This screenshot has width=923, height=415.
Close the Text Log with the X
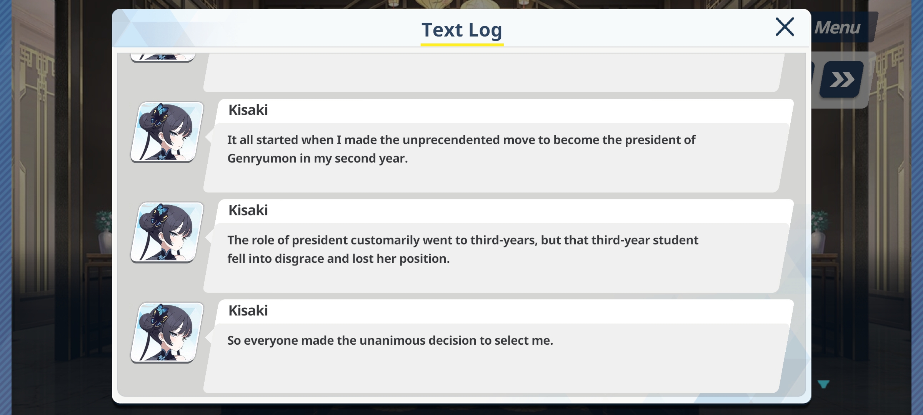point(785,27)
